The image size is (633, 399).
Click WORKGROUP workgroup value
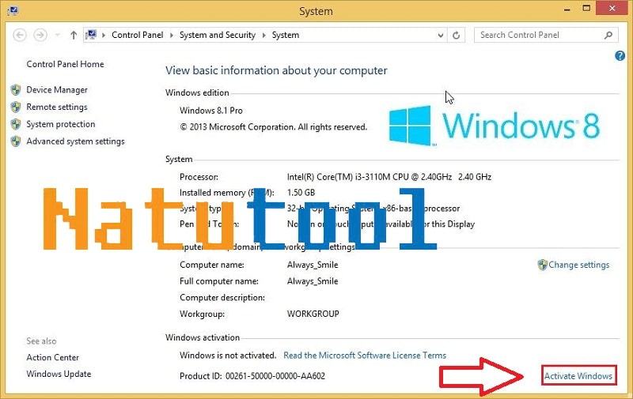(313, 314)
